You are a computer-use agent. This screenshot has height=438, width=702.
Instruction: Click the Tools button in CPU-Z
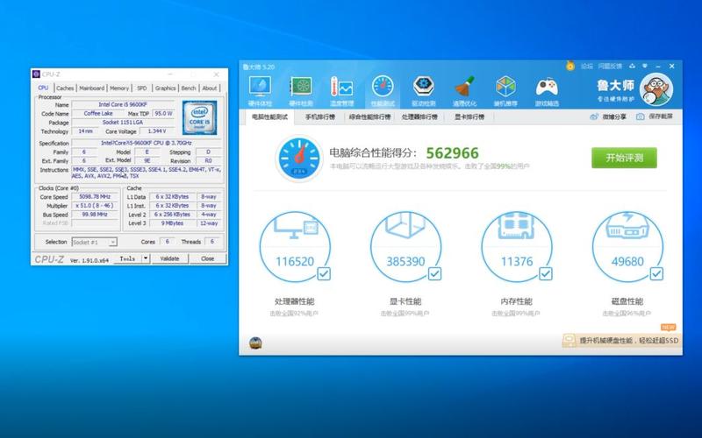[127, 258]
